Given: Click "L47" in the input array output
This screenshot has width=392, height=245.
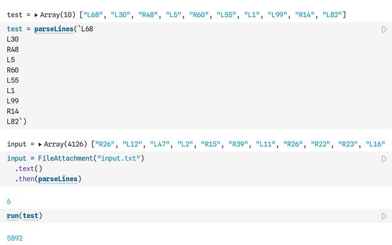Looking at the screenshot, I should click(160, 144).
